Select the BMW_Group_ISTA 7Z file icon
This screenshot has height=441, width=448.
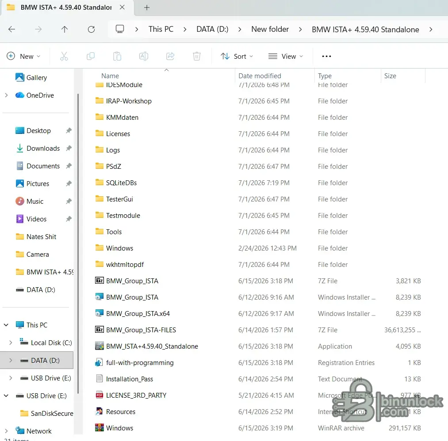99,281
